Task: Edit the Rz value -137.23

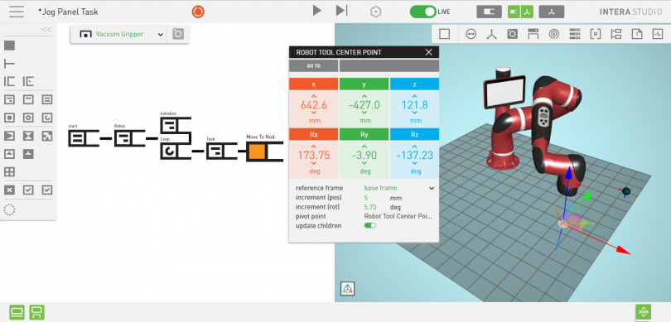Action: 415,156
